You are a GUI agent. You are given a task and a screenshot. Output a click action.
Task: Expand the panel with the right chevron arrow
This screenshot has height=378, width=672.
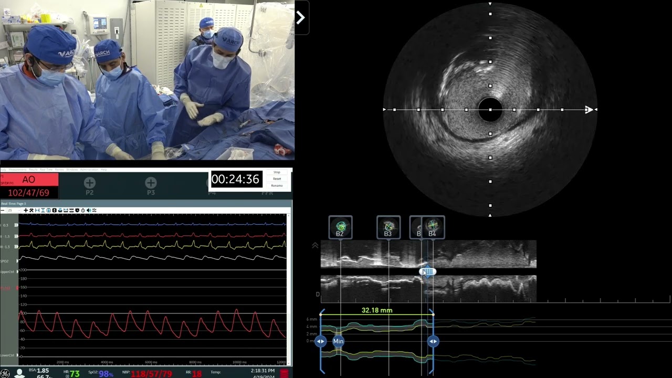(301, 18)
